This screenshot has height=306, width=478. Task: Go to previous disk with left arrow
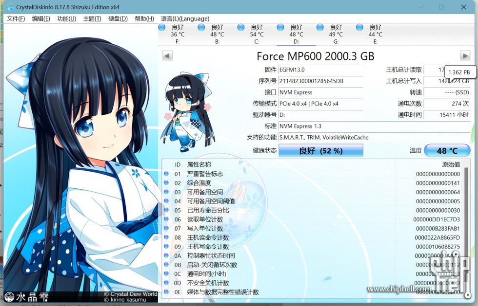point(167,55)
